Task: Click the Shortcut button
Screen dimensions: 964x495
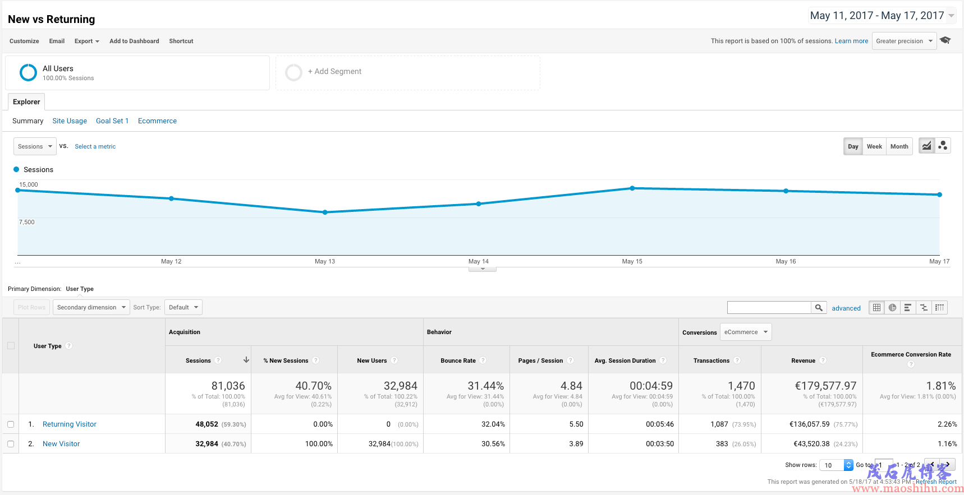Action: pyautogui.click(x=181, y=41)
